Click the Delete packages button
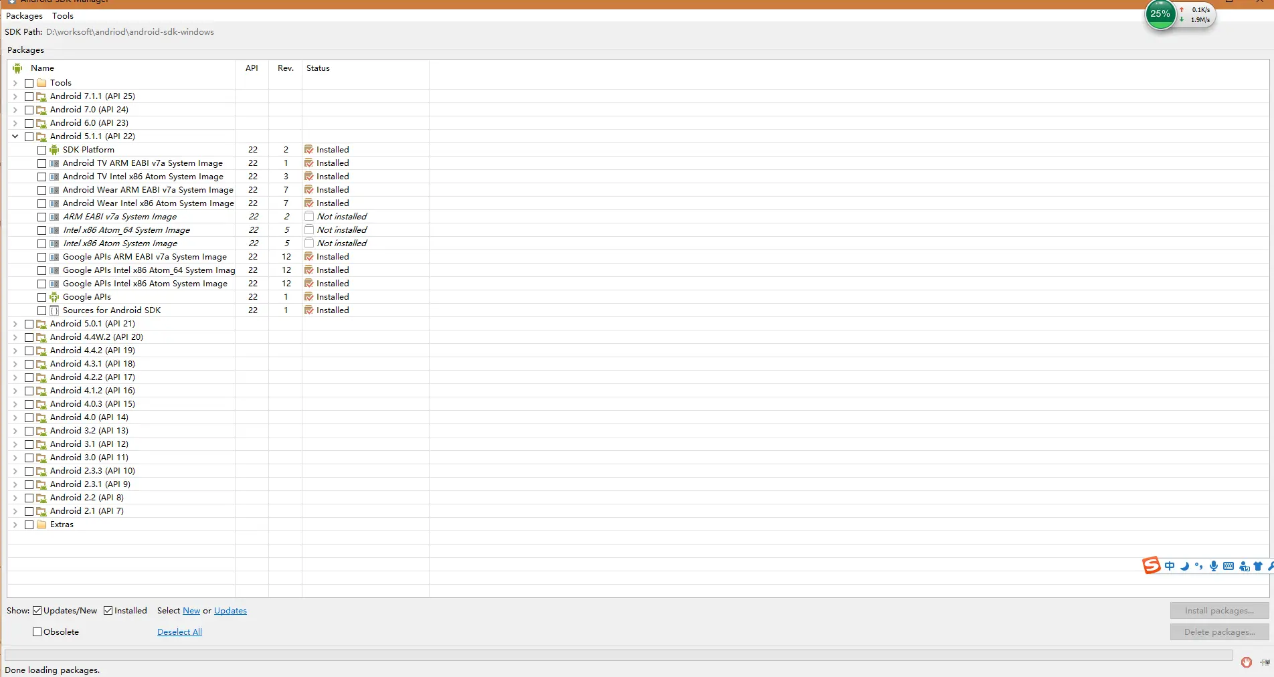Image resolution: width=1274 pixels, height=677 pixels. tap(1219, 632)
